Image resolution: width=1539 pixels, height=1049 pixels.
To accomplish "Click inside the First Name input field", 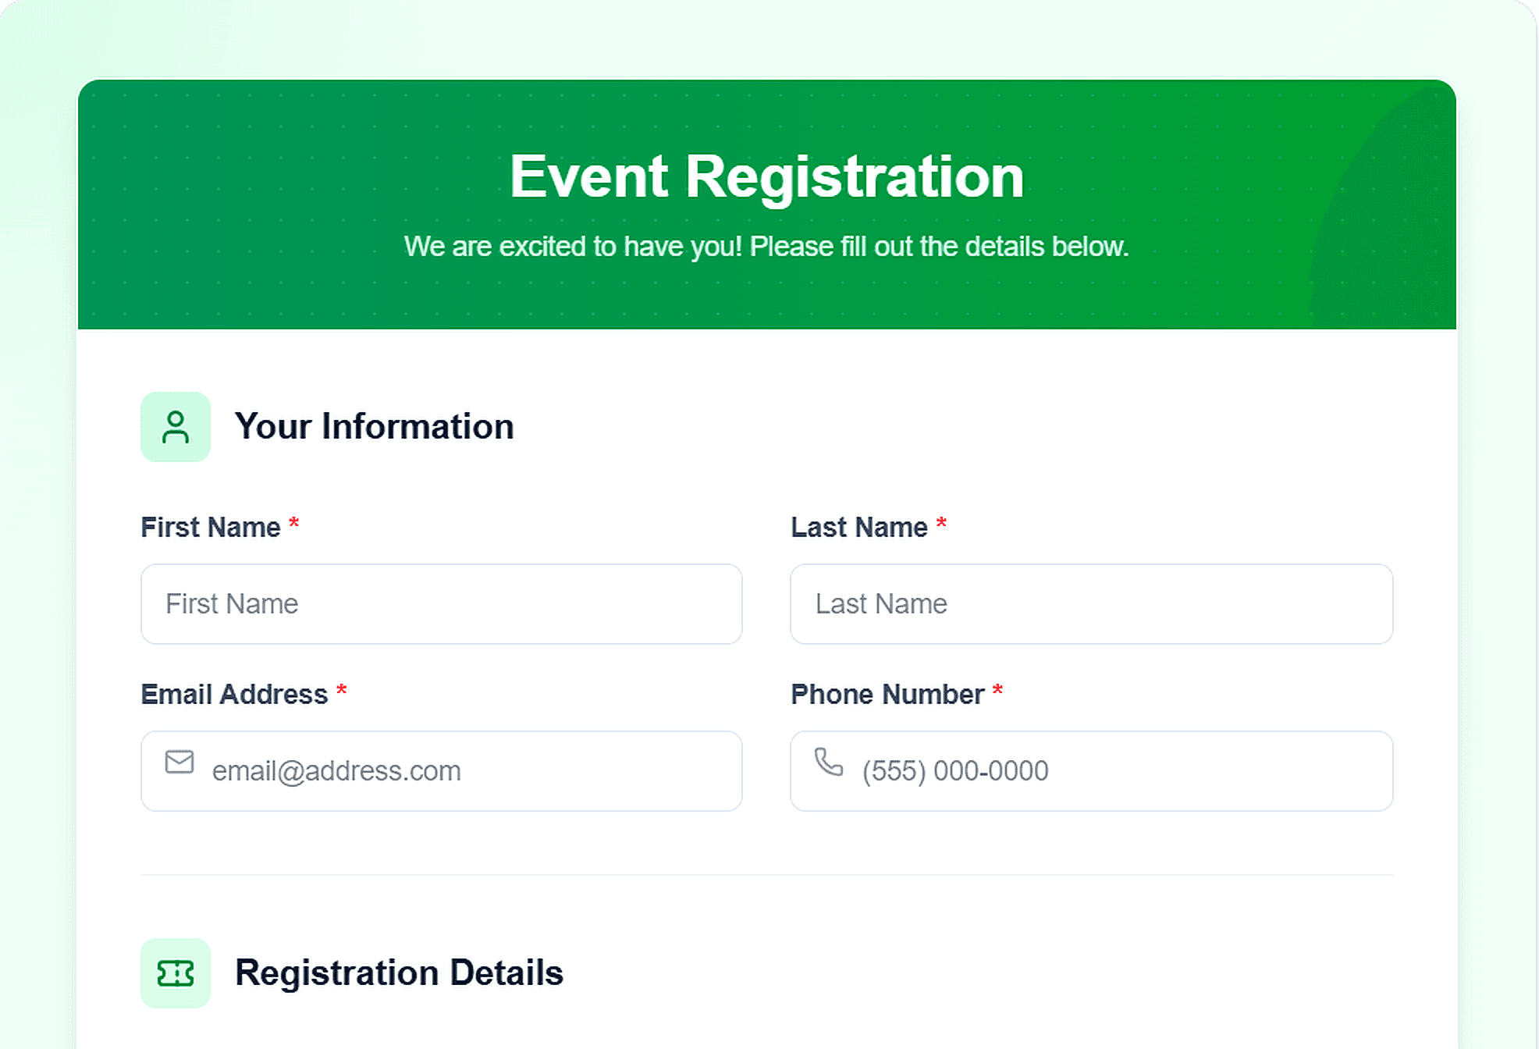I will (441, 605).
